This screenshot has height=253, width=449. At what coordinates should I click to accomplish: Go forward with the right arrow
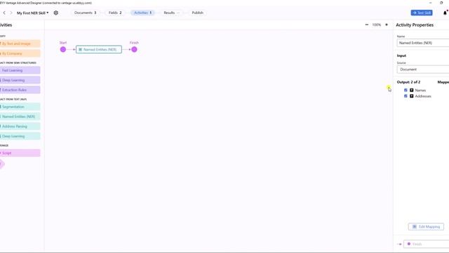11,13
